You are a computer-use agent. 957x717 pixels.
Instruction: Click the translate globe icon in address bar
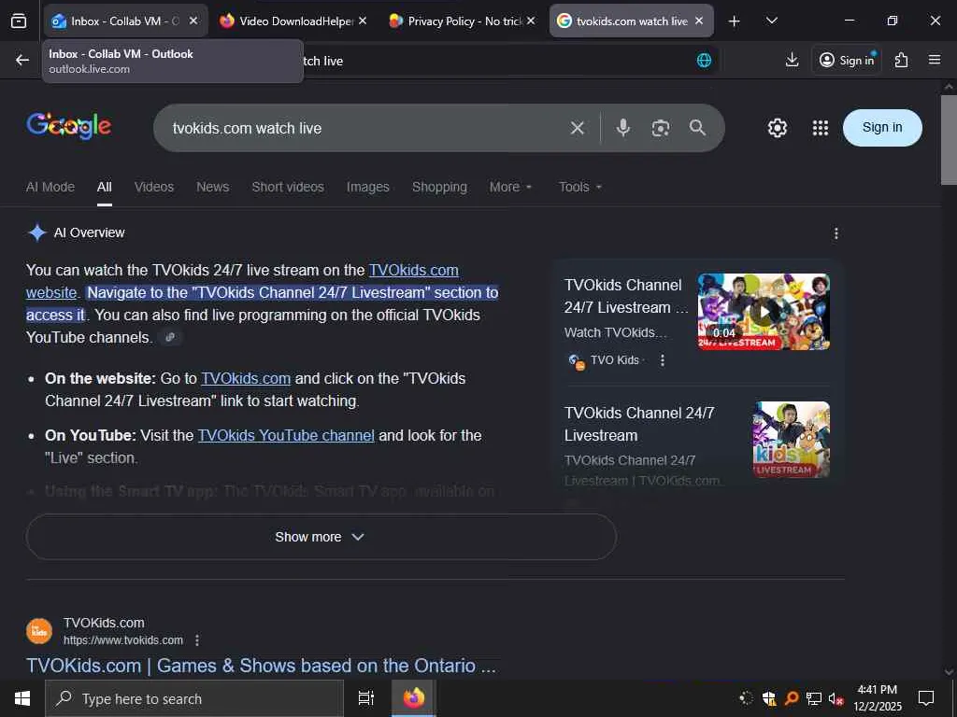[704, 60]
